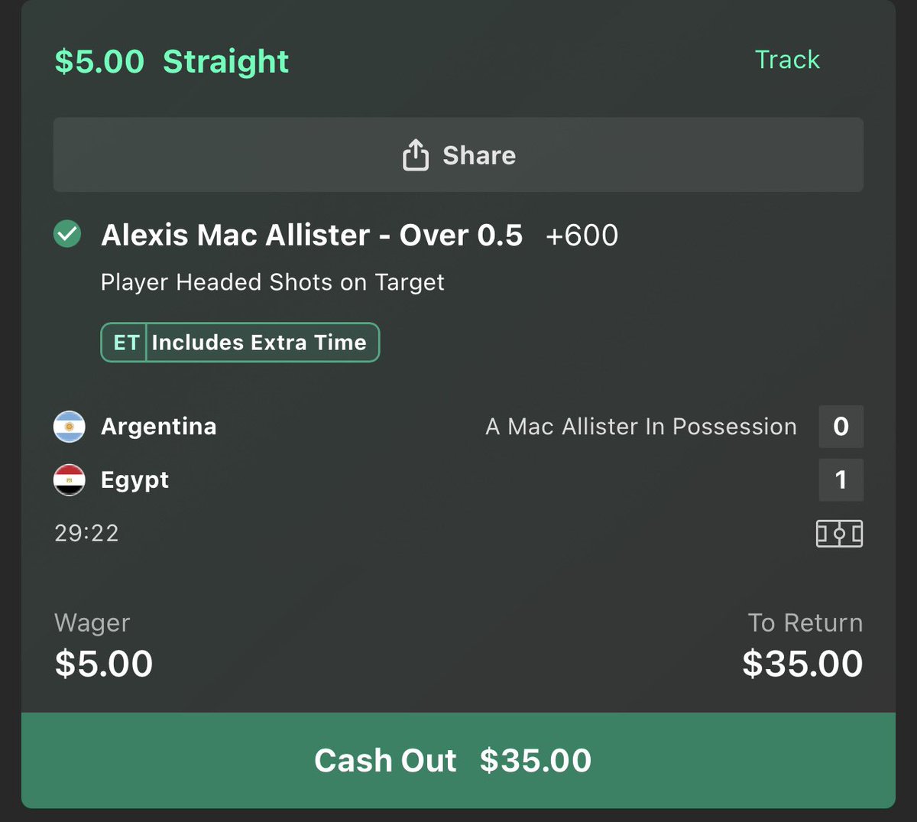Image resolution: width=917 pixels, height=822 pixels.
Task: Click the Argentina team name
Action: [x=159, y=427]
